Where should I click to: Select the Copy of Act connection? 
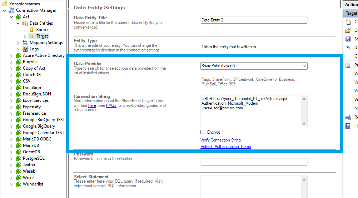(34, 68)
